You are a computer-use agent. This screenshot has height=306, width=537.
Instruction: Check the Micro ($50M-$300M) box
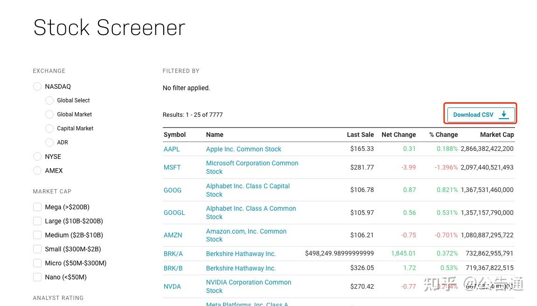(x=37, y=263)
